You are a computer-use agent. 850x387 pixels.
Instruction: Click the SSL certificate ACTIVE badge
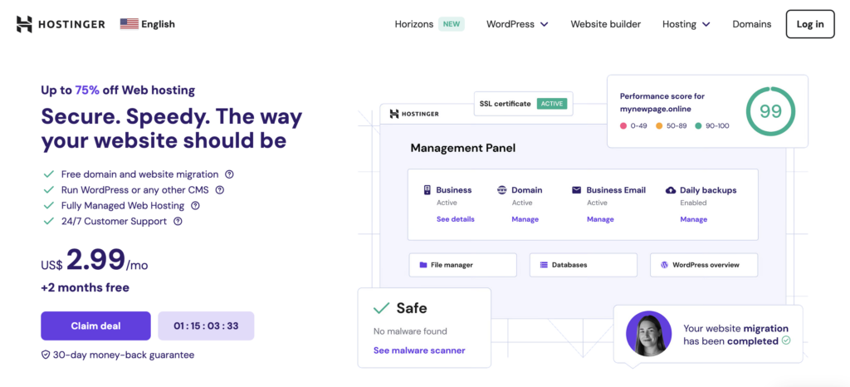tap(552, 104)
